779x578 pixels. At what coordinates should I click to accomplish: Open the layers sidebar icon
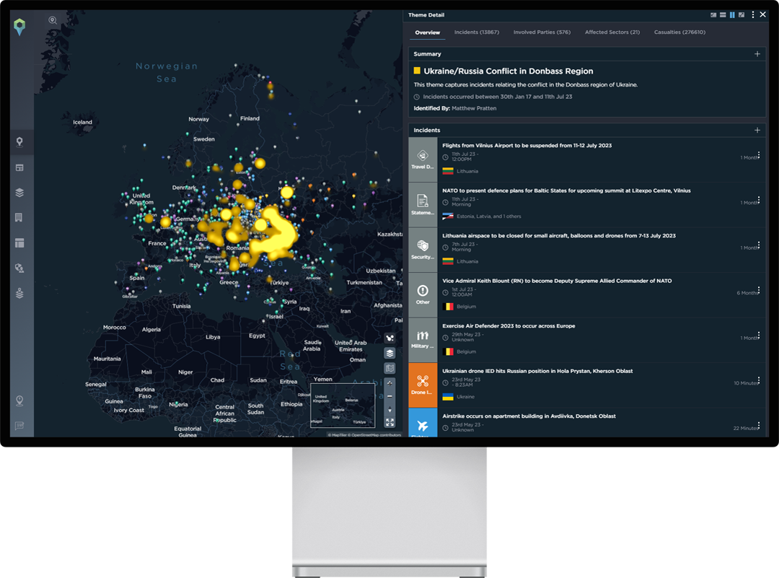(19, 193)
